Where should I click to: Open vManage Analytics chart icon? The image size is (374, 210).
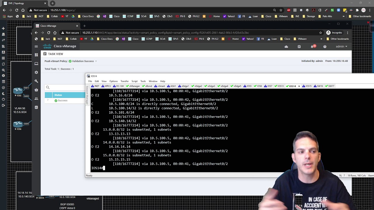pos(36,107)
